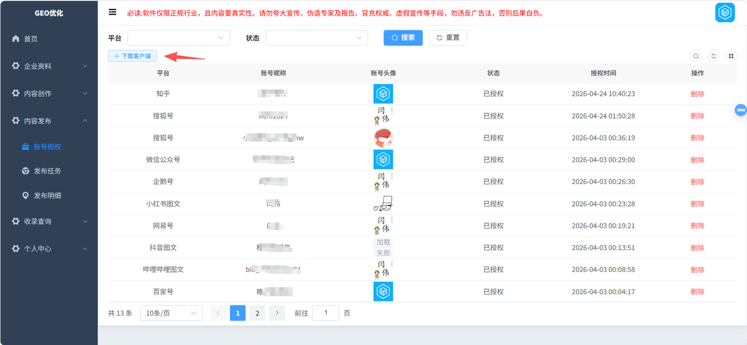Click the avatar in the 小红书图文 row
The height and width of the screenshot is (345, 747).
click(383, 204)
